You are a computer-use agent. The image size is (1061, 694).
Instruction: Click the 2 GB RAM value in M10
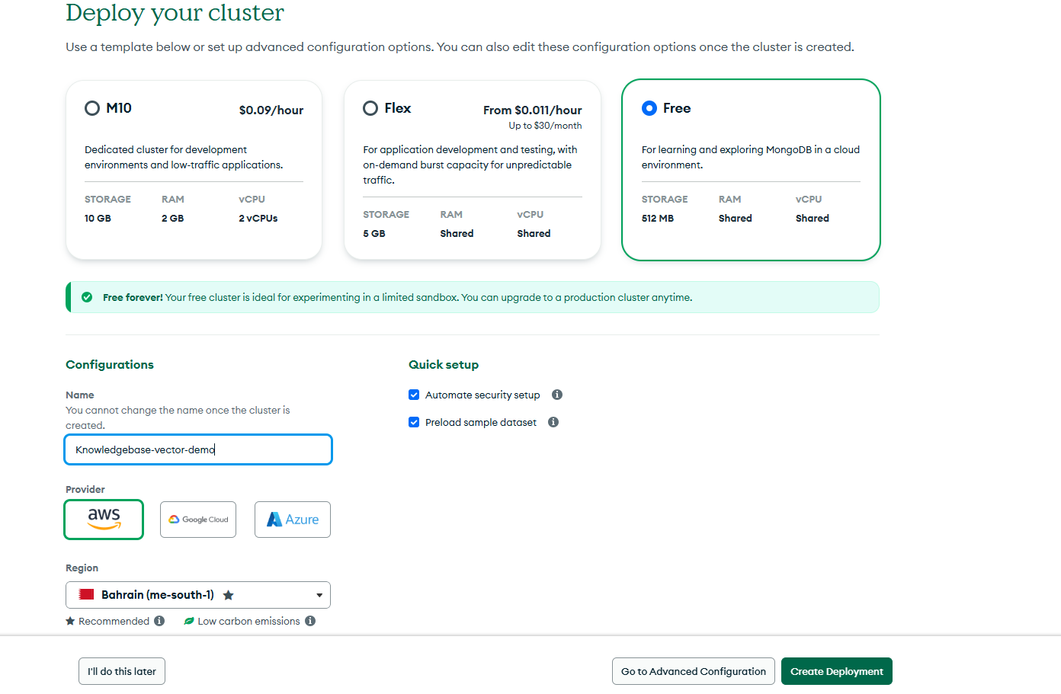tap(172, 218)
